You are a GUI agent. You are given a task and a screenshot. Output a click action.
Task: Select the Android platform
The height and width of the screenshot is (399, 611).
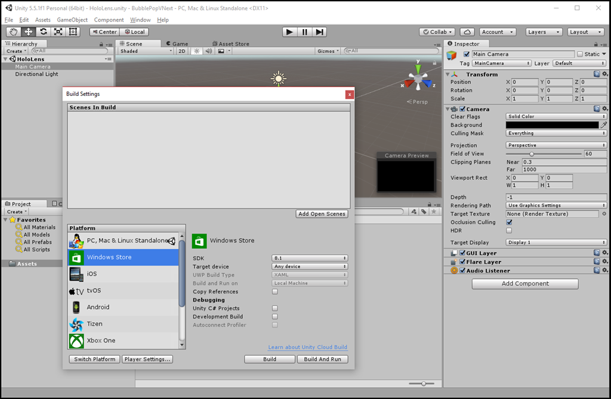[x=123, y=307]
